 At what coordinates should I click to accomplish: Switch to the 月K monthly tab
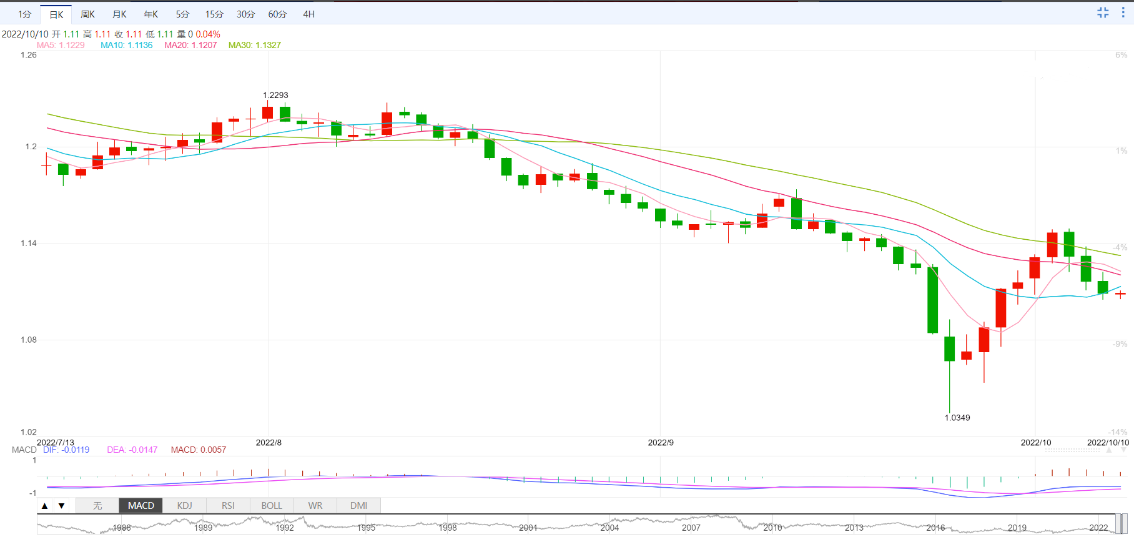(x=119, y=14)
